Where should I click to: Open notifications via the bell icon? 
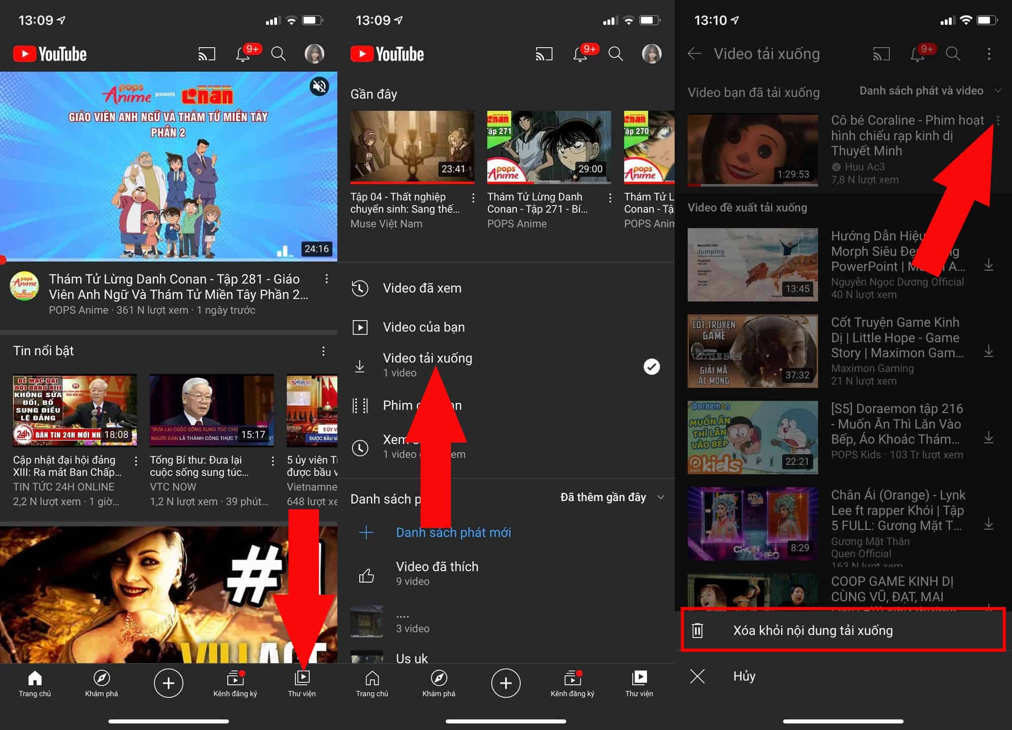pos(242,54)
